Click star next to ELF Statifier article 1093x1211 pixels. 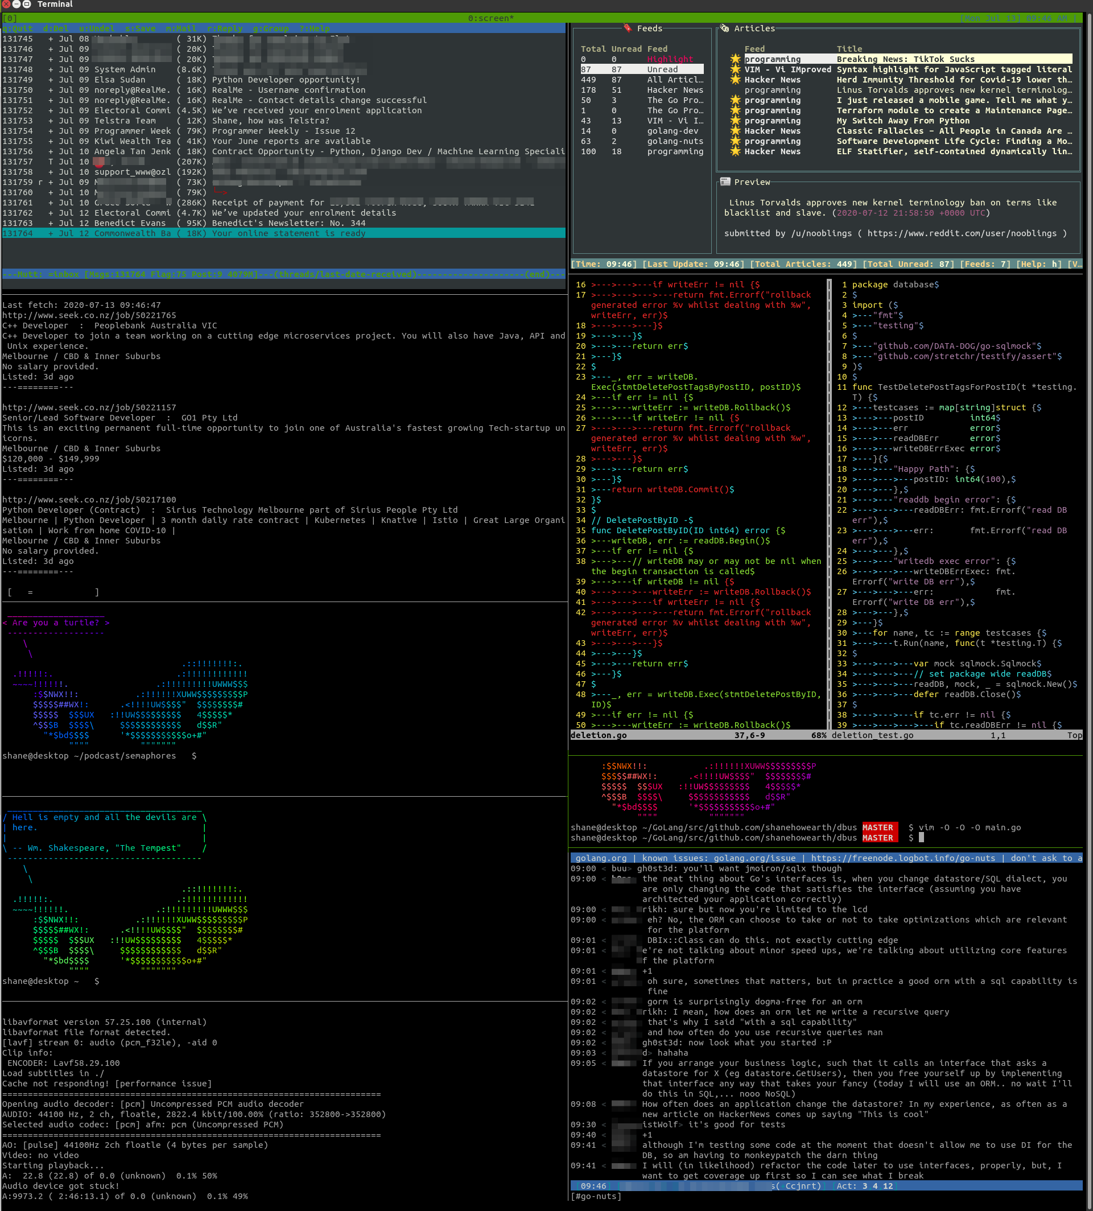coord(735,151)
